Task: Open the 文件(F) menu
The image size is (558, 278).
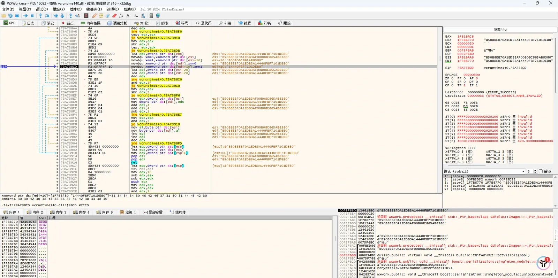Action: pos(8,9)
